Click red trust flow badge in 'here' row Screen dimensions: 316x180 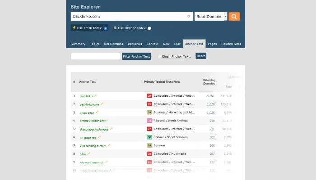pyautogui.click(x=149, y=154)
